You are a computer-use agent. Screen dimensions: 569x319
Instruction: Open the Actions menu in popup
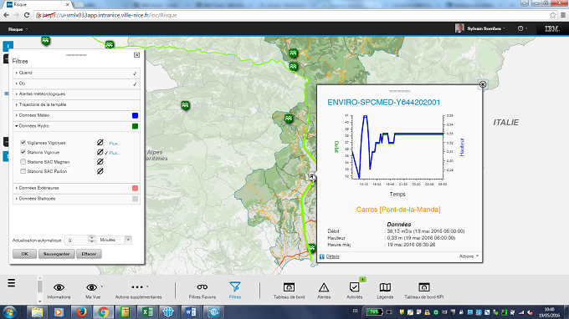[x=469, y=256]
